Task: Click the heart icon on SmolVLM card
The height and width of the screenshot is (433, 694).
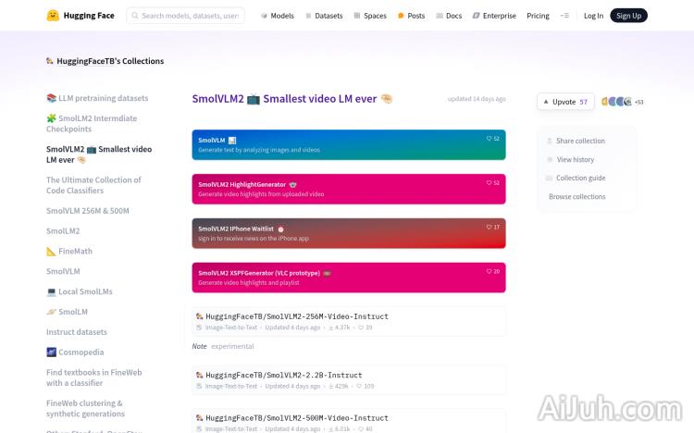Action: 490,139
